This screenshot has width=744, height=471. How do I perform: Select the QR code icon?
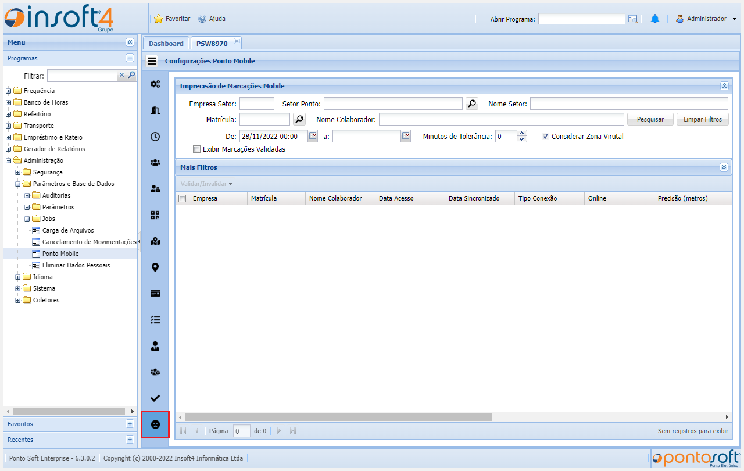pos(155,215)
